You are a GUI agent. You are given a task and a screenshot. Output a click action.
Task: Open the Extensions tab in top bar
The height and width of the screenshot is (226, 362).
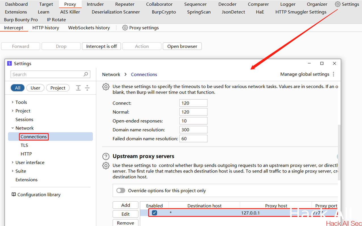point(16,12)
